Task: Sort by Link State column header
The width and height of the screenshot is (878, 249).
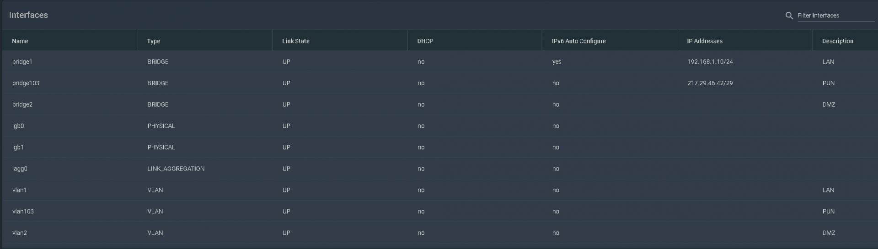Action: [x=296, y=41]
